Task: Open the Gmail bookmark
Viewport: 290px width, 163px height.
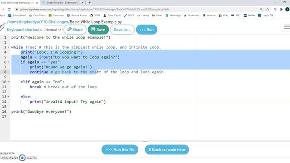Action: [157, 15]
